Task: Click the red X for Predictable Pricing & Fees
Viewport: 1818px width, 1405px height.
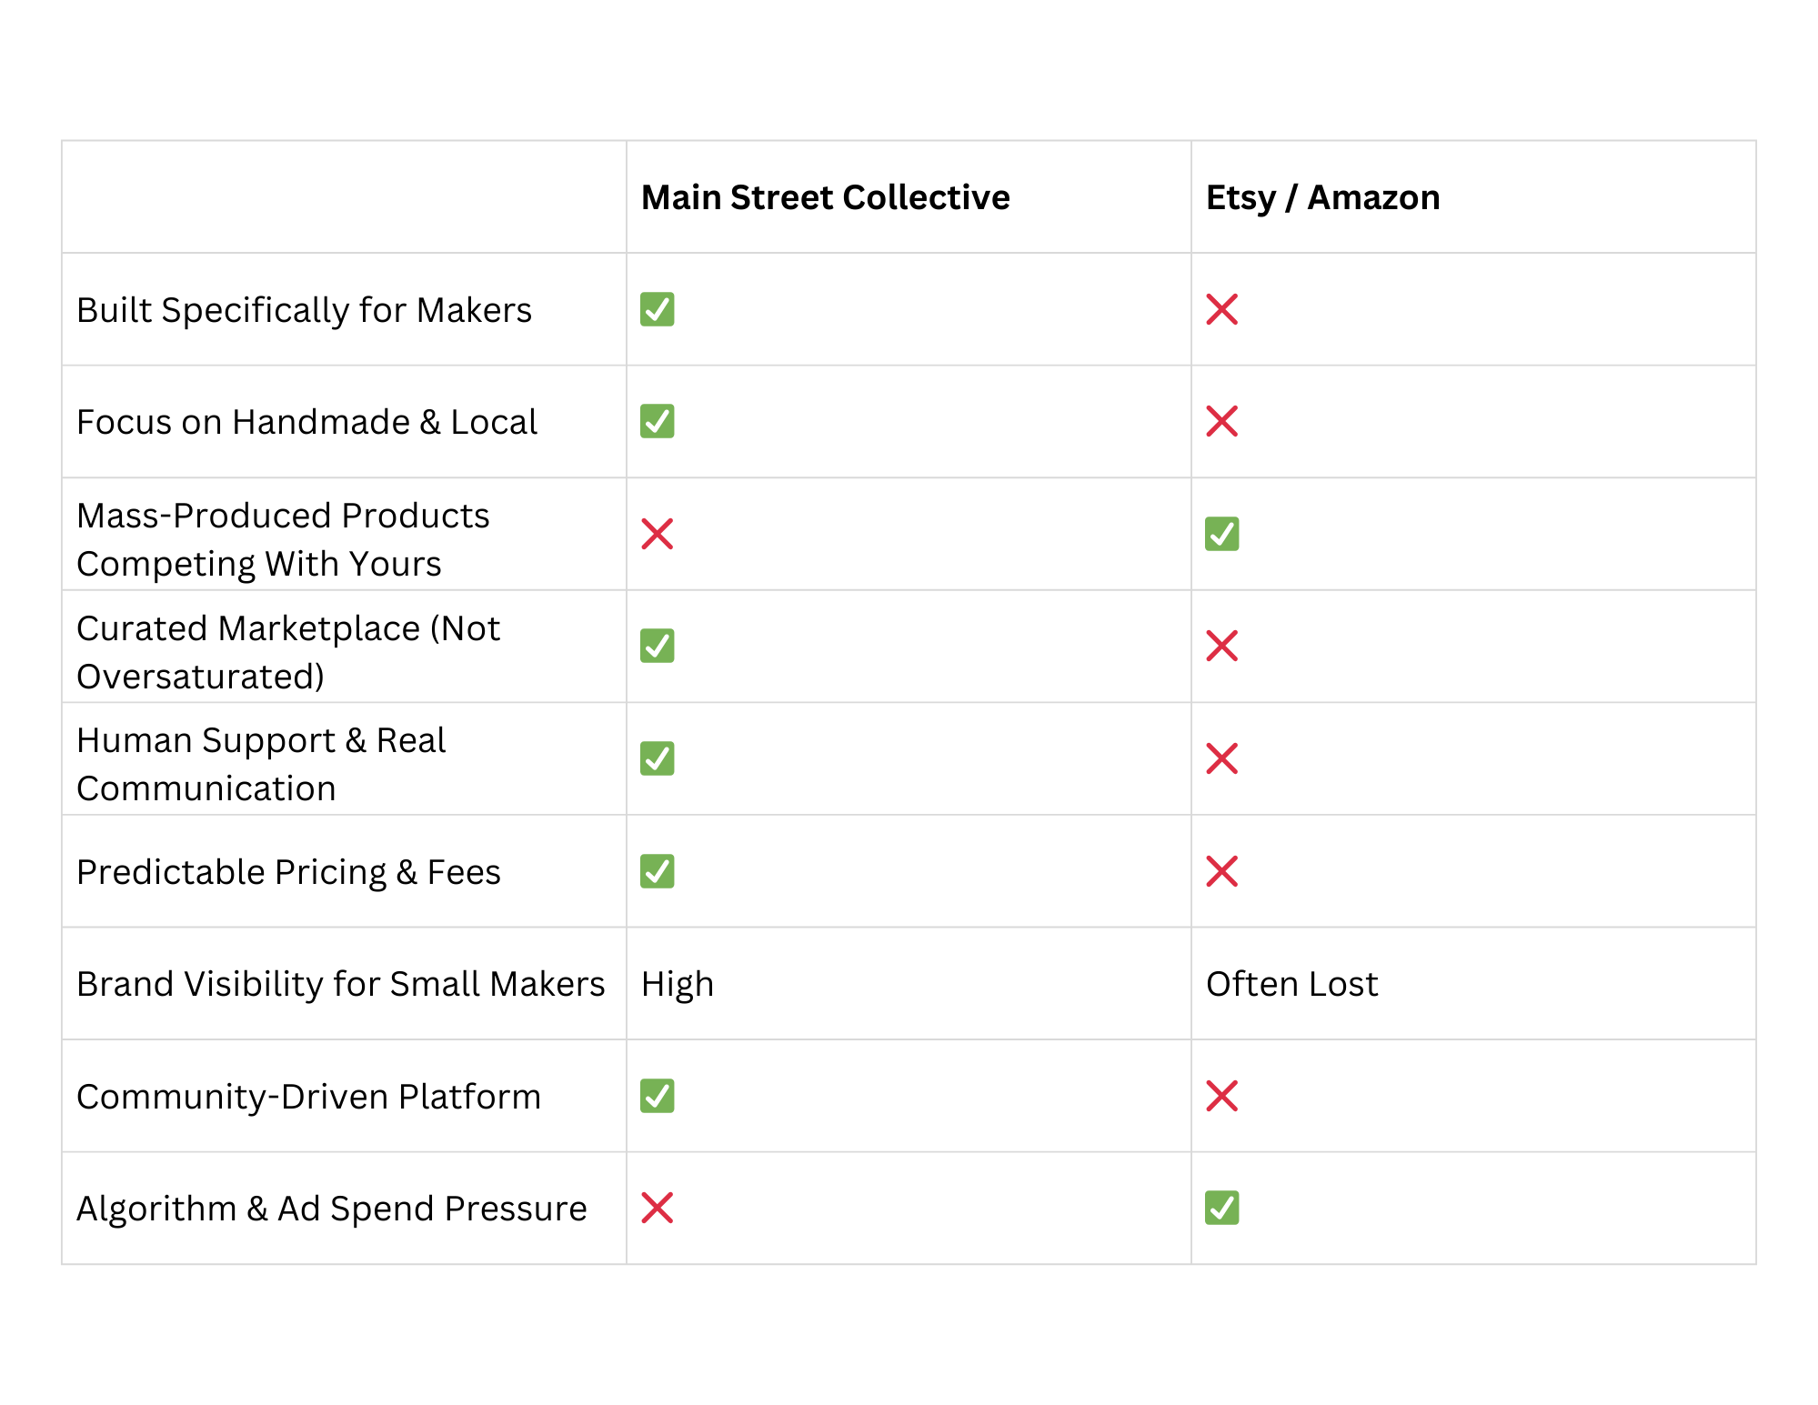Action: pyautogui.click(x=1221, y=871)
